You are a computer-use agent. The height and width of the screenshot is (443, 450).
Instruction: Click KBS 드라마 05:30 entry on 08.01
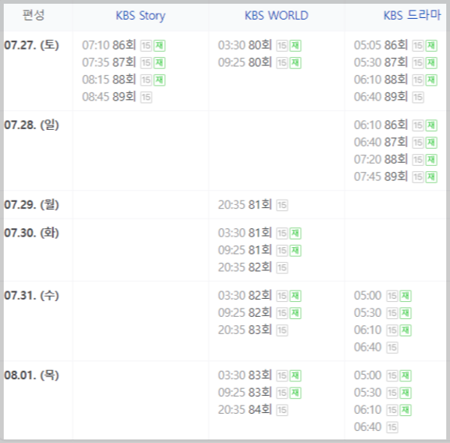(367, 393)
